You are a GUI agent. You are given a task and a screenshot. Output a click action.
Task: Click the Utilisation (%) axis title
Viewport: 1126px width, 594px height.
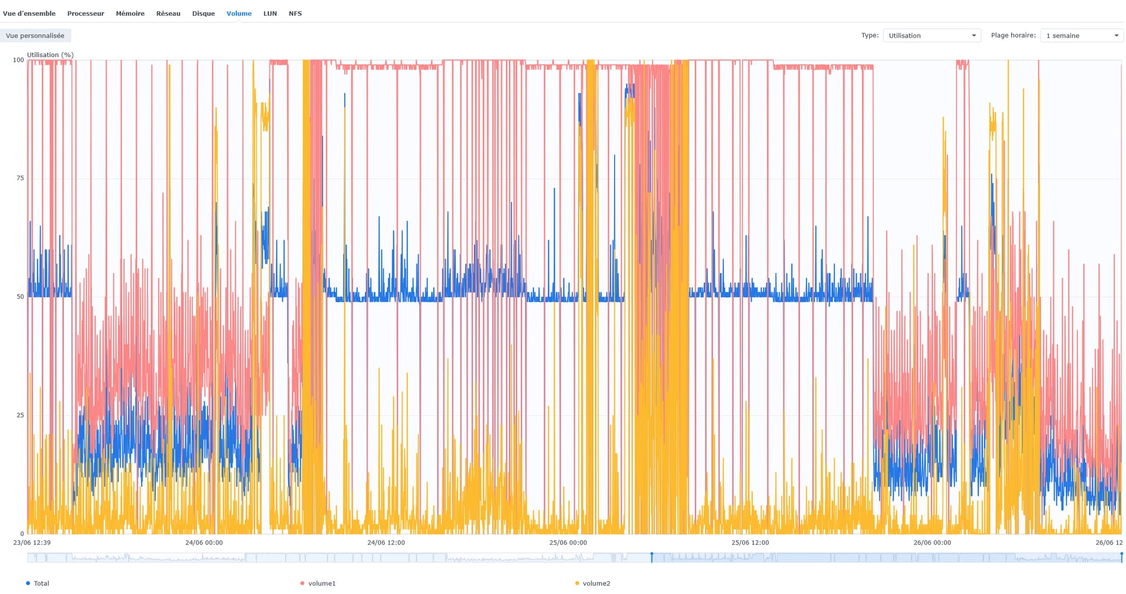(50, 55)
